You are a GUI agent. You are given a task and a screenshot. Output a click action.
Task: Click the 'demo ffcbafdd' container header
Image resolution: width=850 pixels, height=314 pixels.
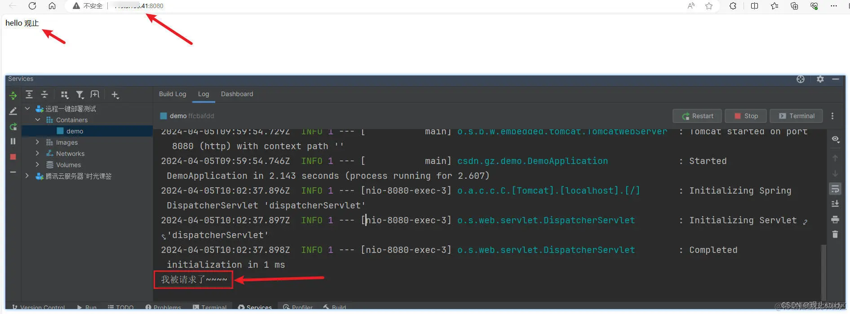pyautogui.click(x=187, y=116)
